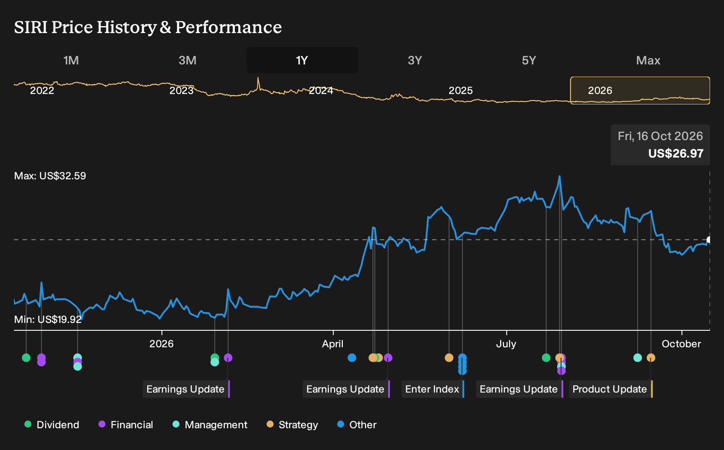Click the purple Financial dot above the first Earnings Update

[x=228, y=358]
